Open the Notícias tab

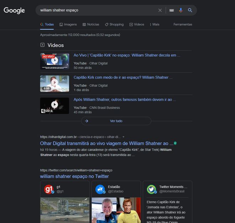[x=91, y=25]
